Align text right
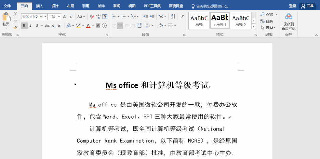The image size is (320, 159). (x=127, y=26)
